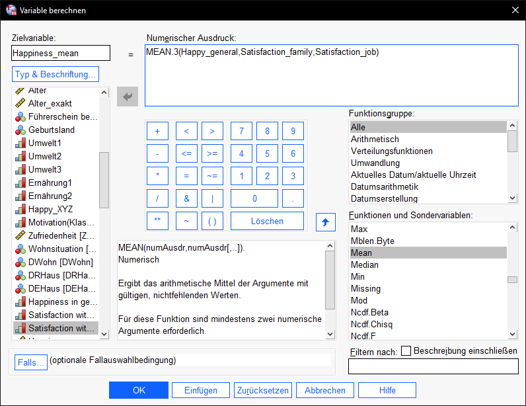Choose Umwandlung function group
526x406 pixels.
coord(428,163)
